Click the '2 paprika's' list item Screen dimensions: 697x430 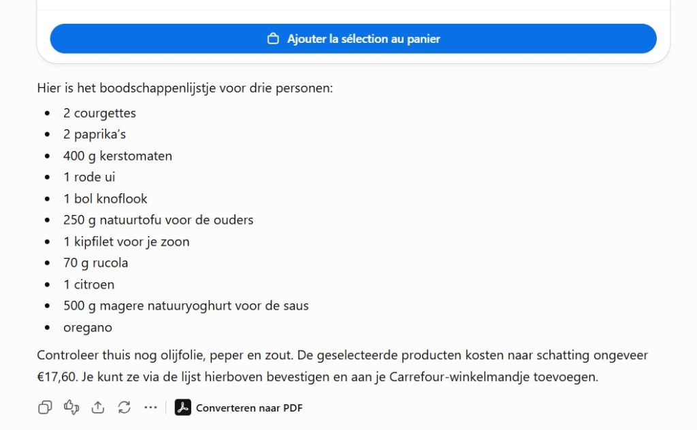(x=95, y=135)
